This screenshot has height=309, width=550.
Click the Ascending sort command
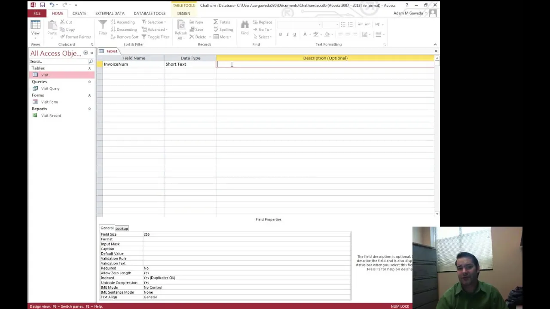(123, 22)
